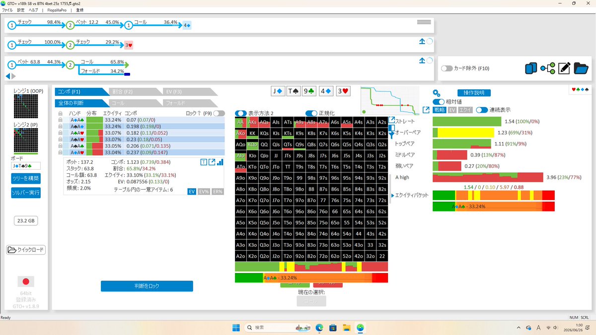Click the lock icon in the table header
The image size is (596, 335).
coord(61,113)
